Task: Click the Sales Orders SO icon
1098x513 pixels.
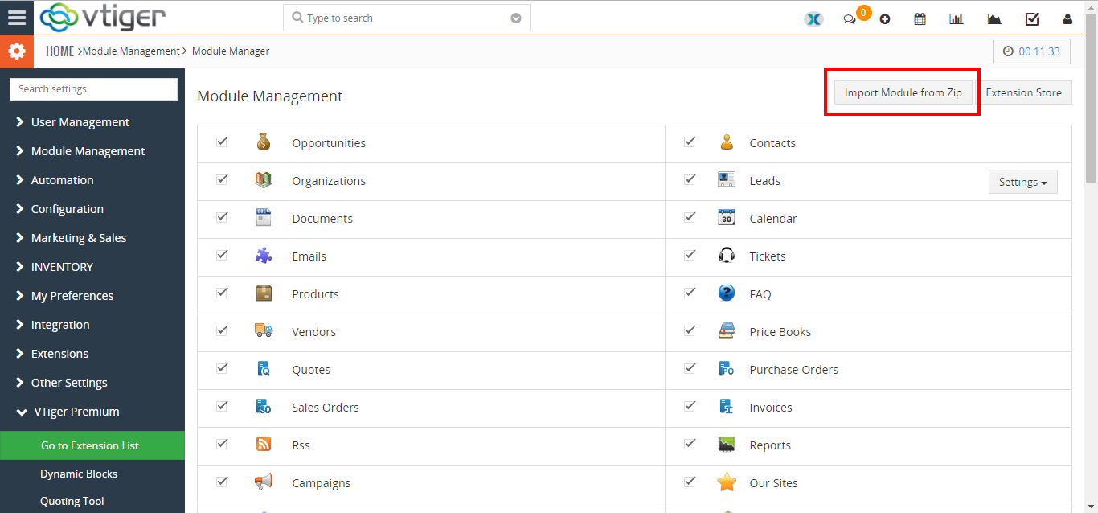Action: tap(264, 407)
